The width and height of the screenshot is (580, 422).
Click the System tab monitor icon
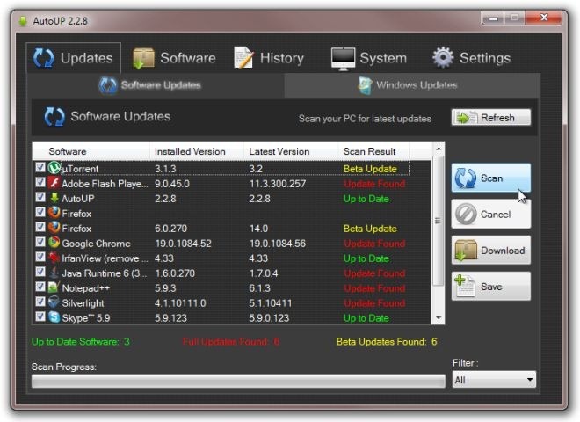click(x=343, y=59)
